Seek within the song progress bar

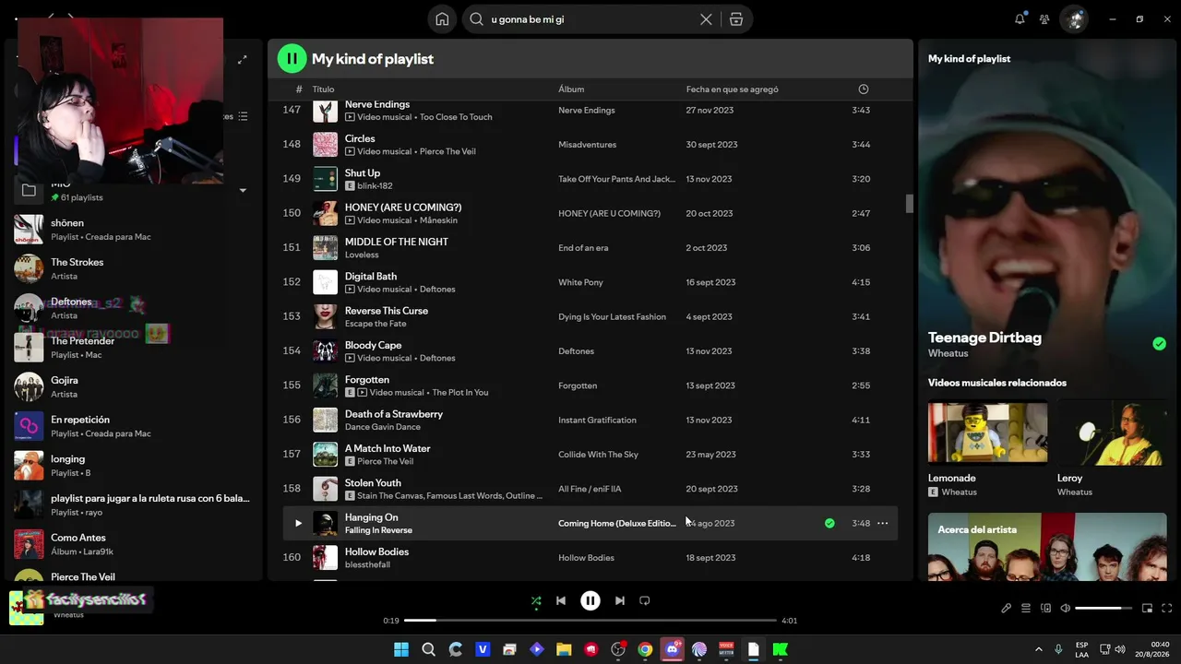pos(590,621)
